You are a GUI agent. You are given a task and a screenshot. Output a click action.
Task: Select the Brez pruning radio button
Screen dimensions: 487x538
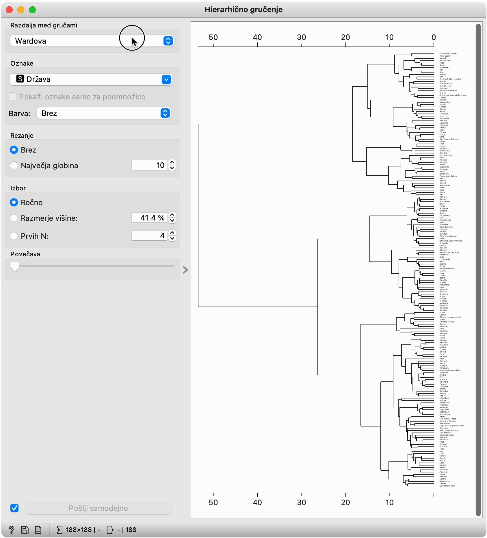[x=14, y=150]
